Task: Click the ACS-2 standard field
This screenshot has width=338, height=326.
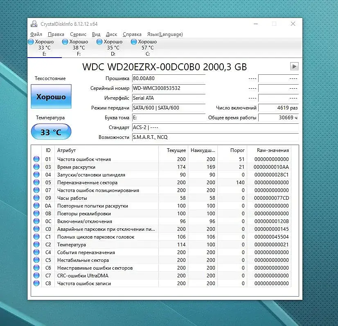Action: click(x=215, y=127)
